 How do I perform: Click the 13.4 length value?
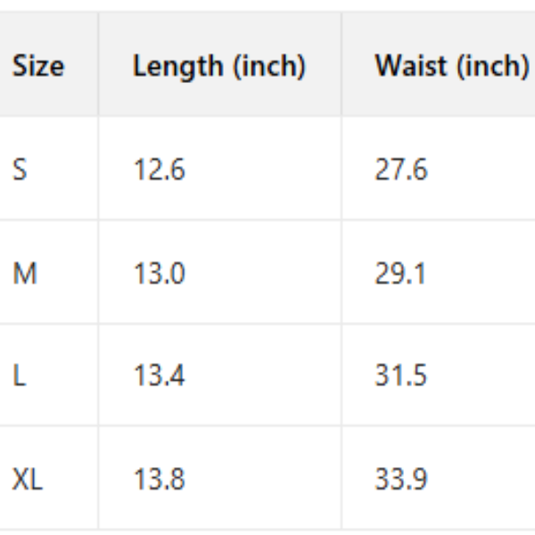coord(160,376)
